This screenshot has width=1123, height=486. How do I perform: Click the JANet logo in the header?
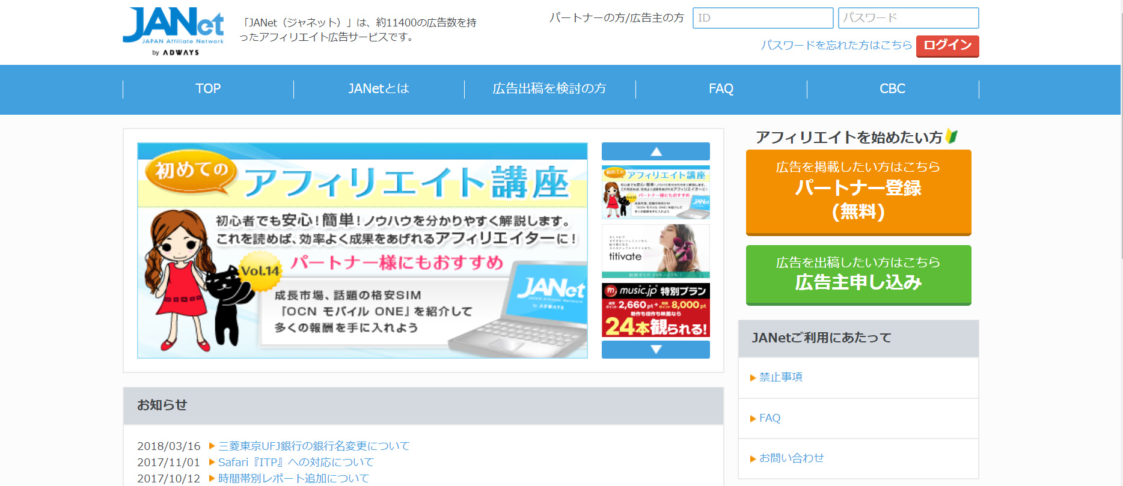click(x=173, y=31)
